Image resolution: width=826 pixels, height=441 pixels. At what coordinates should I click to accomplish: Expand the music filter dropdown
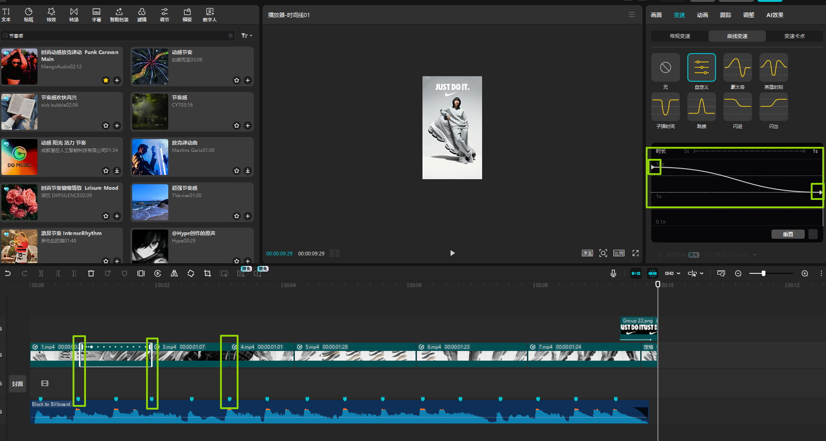(x=247, y=36)
